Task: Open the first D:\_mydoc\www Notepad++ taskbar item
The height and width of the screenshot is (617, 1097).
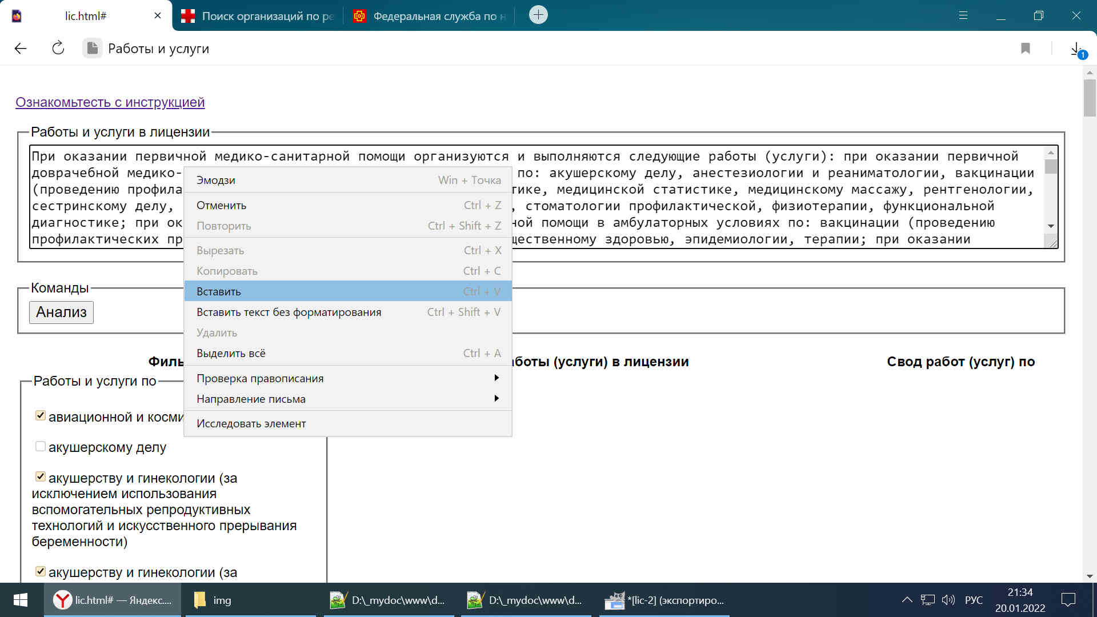Action: pyautogui.click(x=389, y=600)
